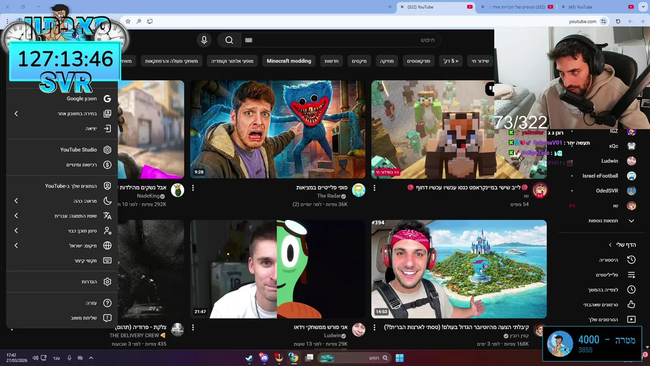650x366 pixels.
Task: Open YouTube Studio from account menu
Action: 62,150
